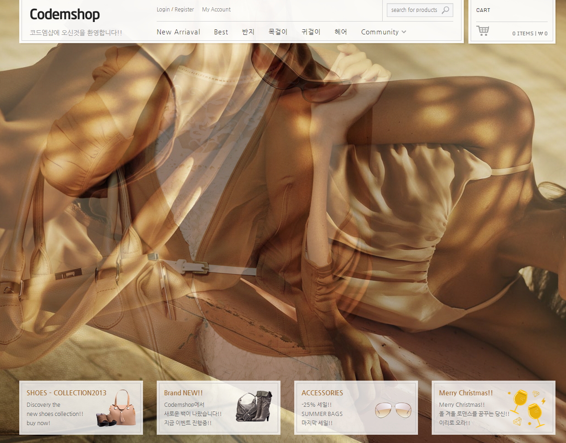Click the black bag and boots image
The height and width of the screenshot is (443, 566).
254,406
